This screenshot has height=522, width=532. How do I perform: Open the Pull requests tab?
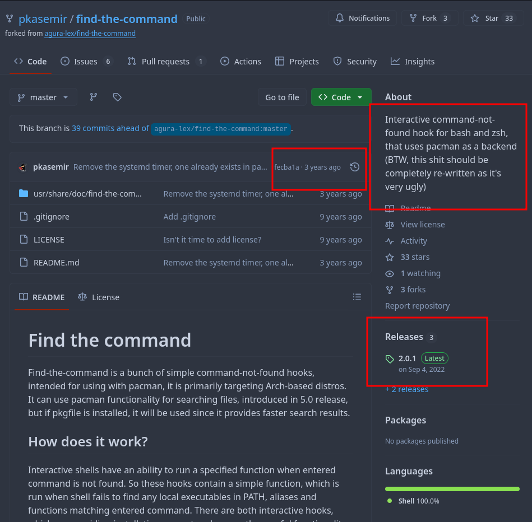click(x=166, y=62)
